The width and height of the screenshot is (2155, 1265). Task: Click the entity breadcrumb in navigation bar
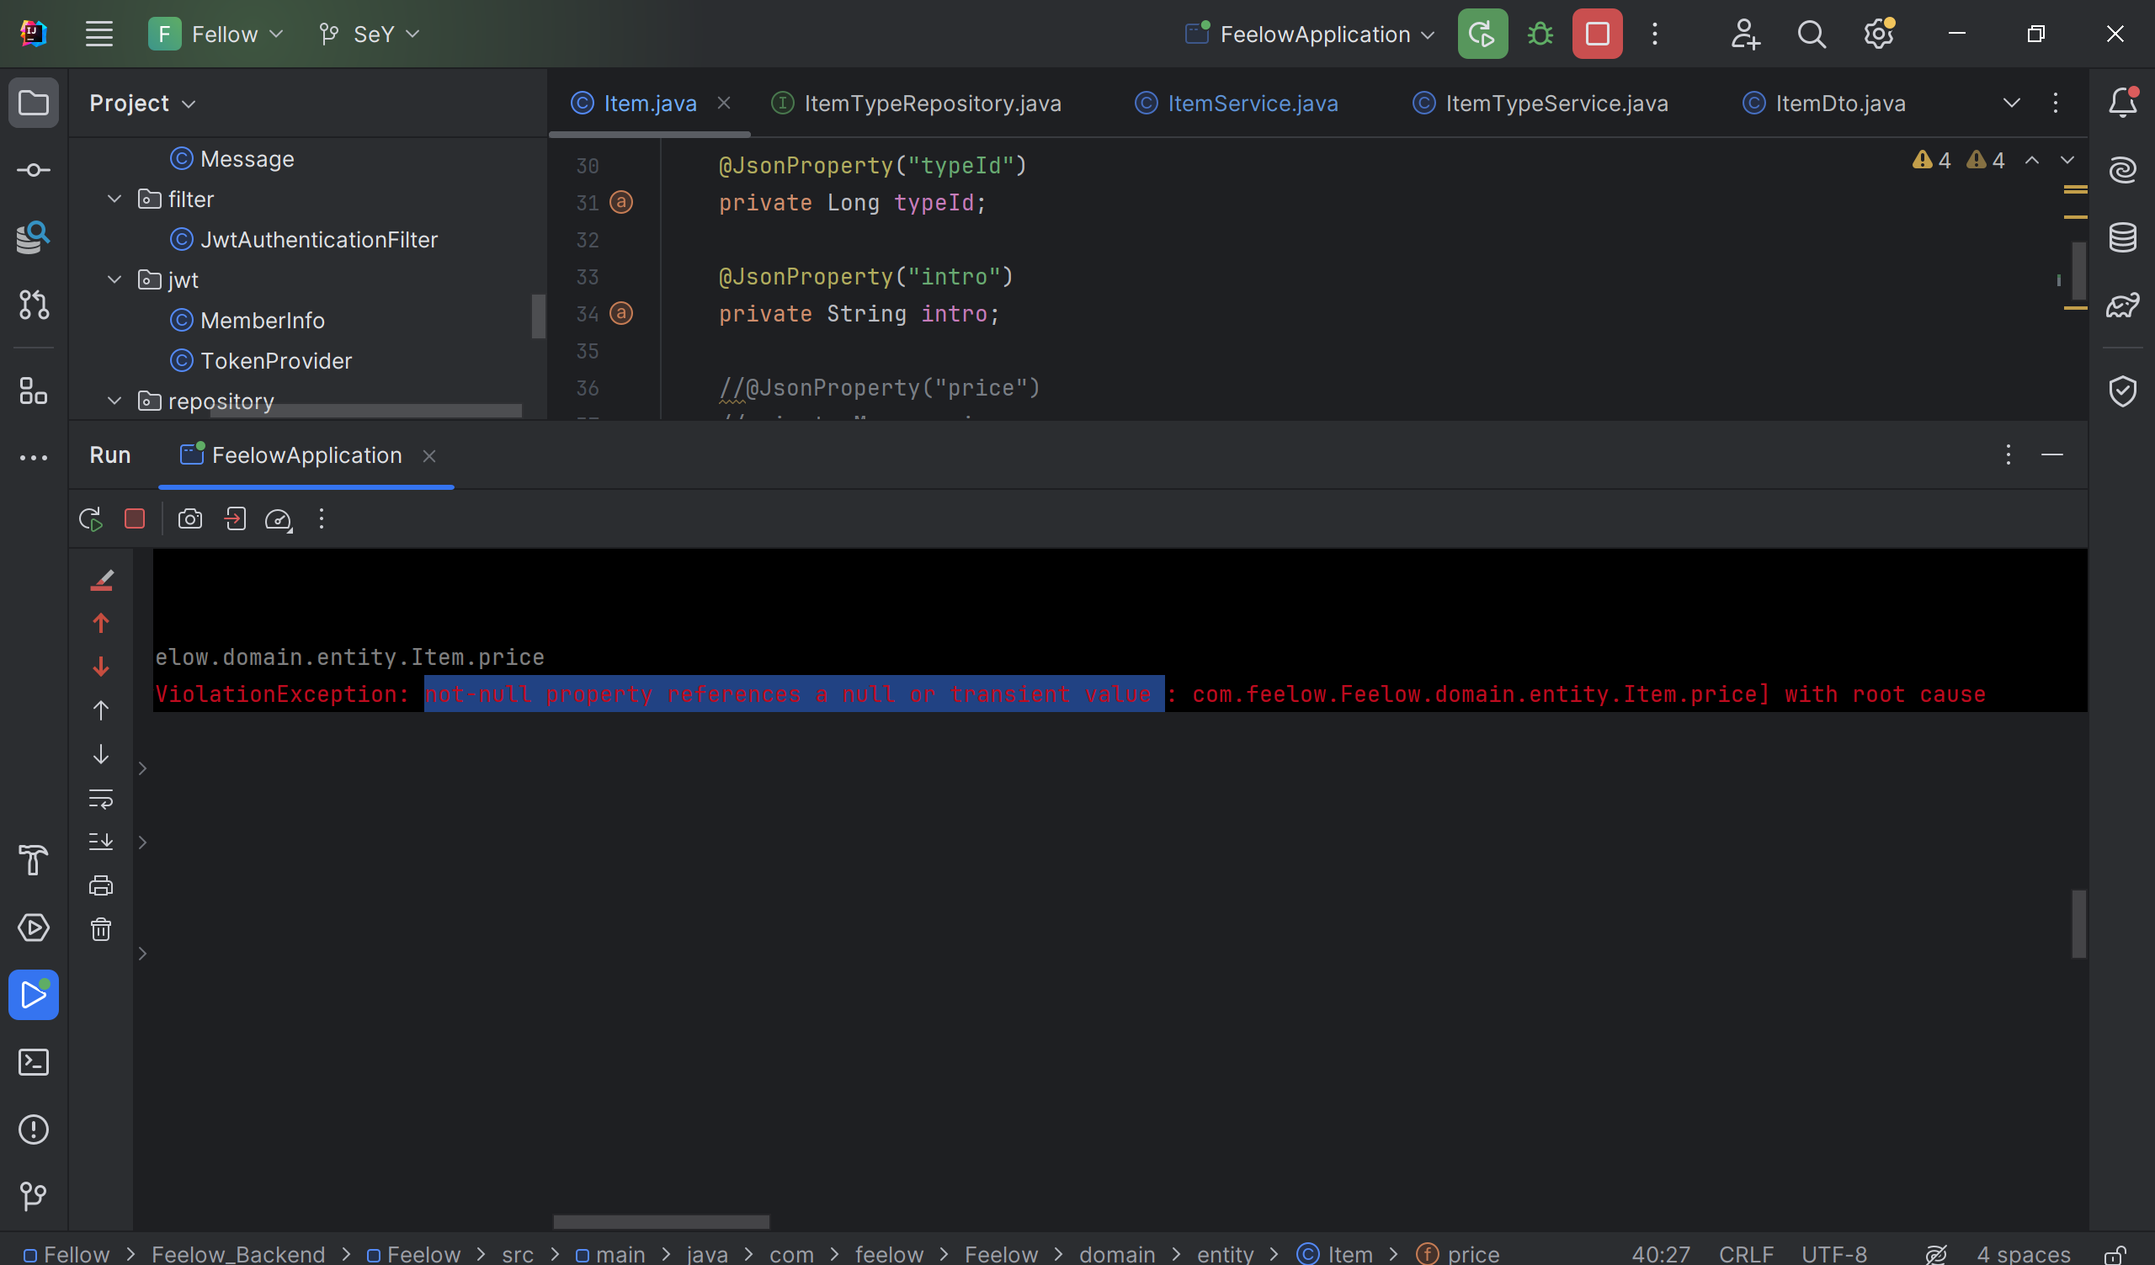tap(1225, 1254)
